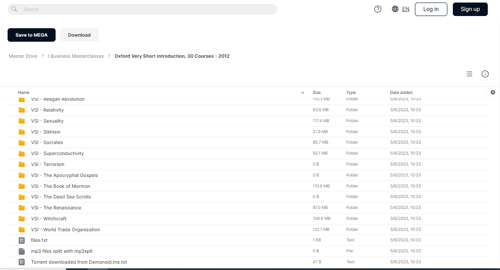Toggle name sort order arrow
The width and height of the screenshot is (500, 270).
click(x=302, y=93)
